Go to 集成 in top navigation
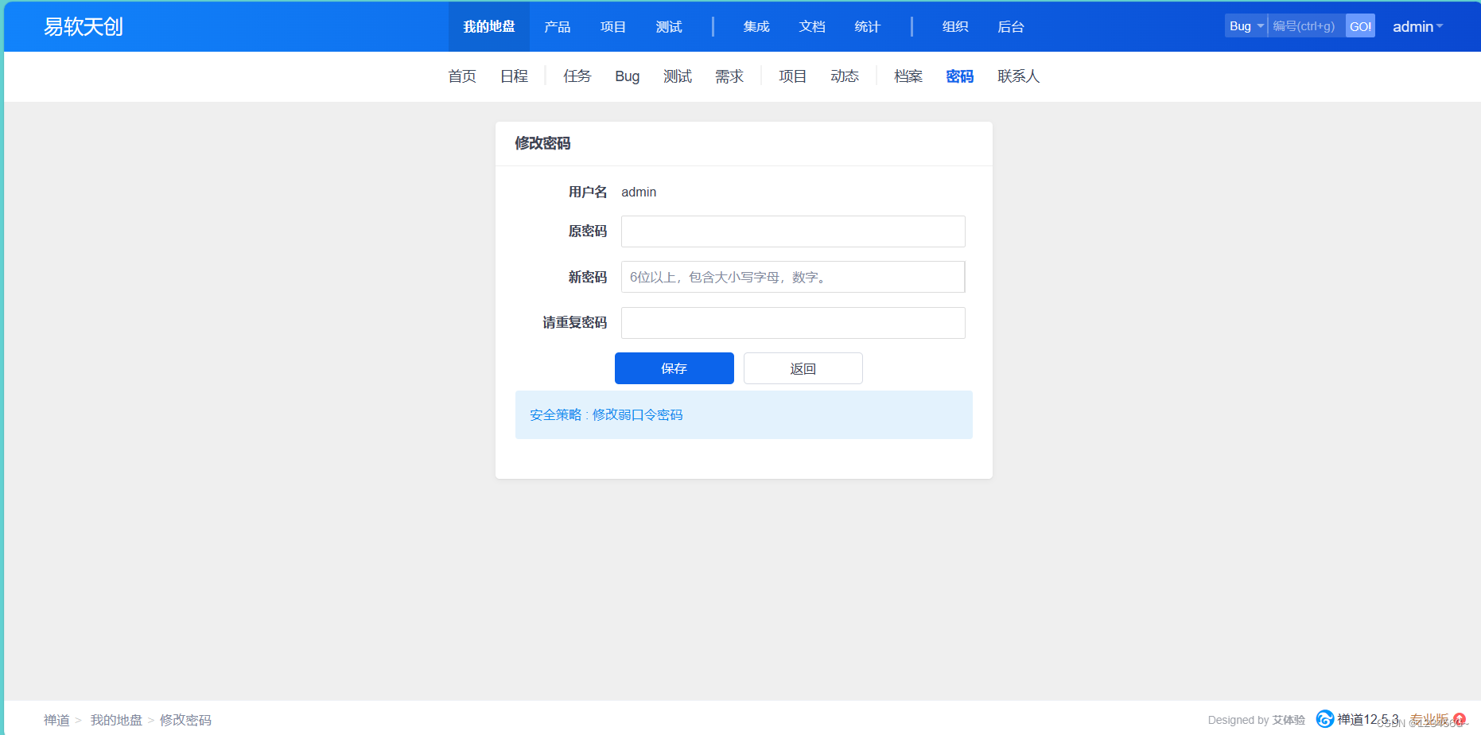 (756, 26)
